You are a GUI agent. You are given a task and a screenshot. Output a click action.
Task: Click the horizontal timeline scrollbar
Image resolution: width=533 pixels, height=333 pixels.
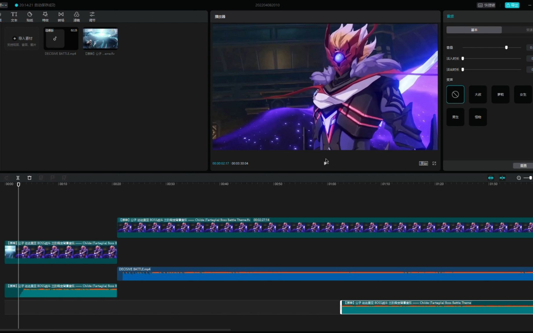point(116,330)
